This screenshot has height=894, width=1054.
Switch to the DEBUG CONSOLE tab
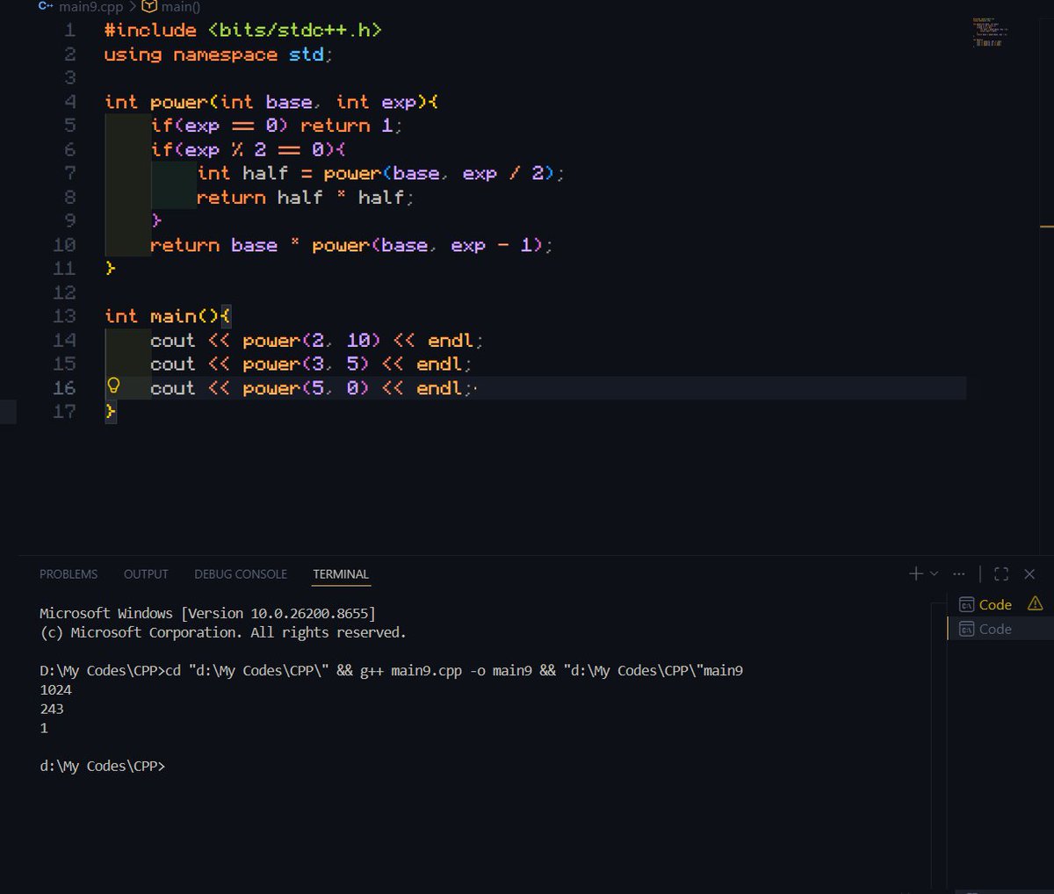click(x=241, y=574)
